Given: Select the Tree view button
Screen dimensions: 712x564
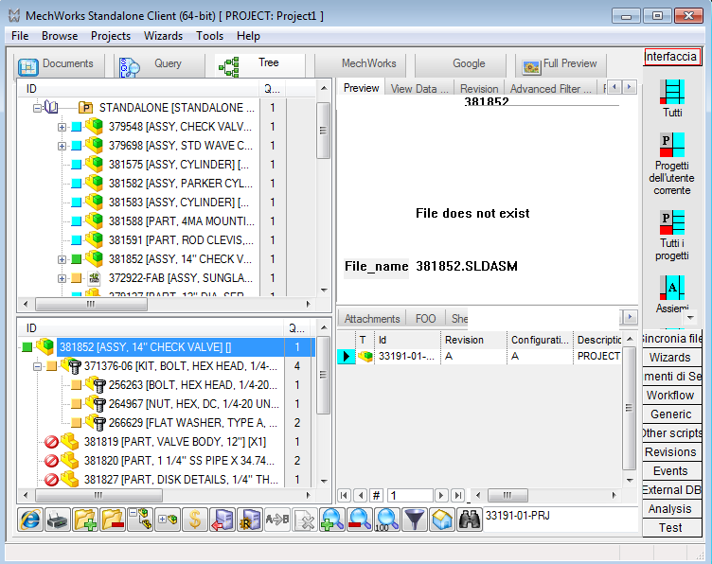Looking at the screenshot, I should 259,64.
